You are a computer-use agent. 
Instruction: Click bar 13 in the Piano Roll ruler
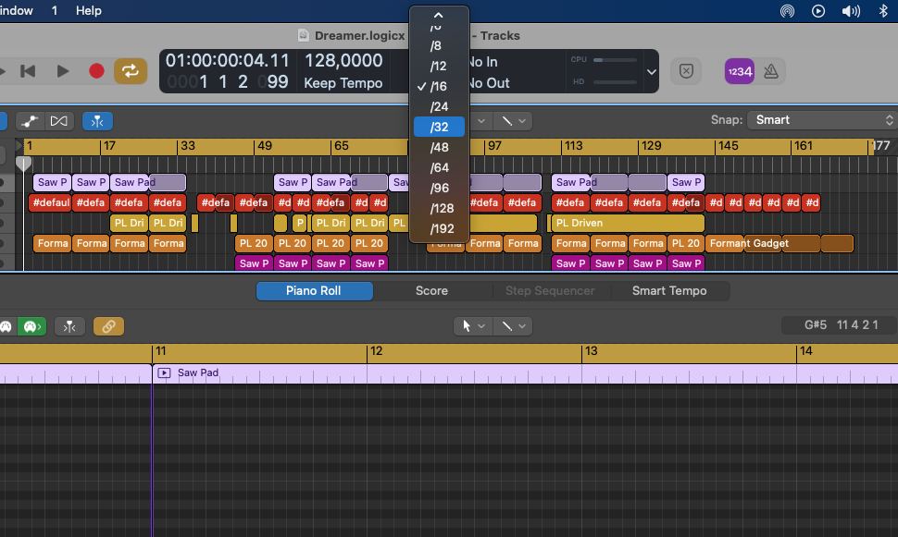click(591, 351)
